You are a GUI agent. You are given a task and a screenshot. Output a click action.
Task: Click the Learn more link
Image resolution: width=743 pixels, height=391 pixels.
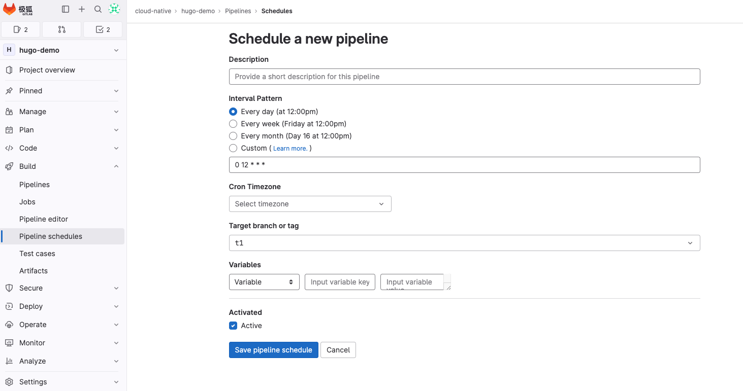pyautogui.click(x=290, y=149)
